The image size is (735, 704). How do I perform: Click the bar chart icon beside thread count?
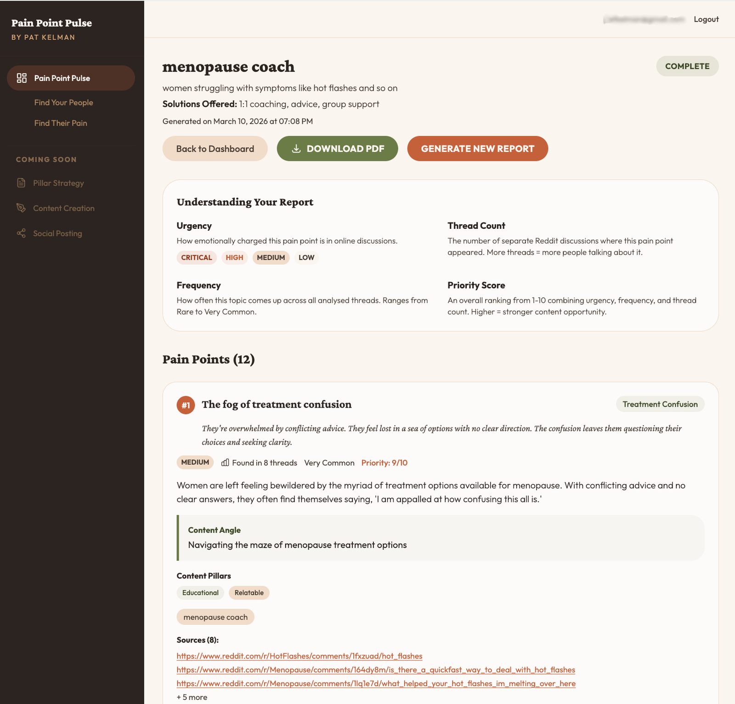click(x=225, y=463)
